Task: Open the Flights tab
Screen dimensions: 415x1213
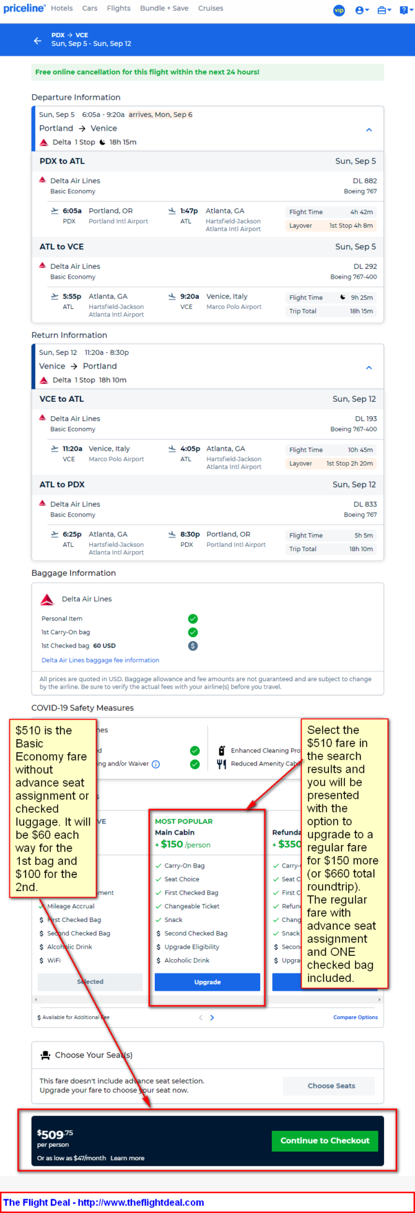Action: point(118,9)
